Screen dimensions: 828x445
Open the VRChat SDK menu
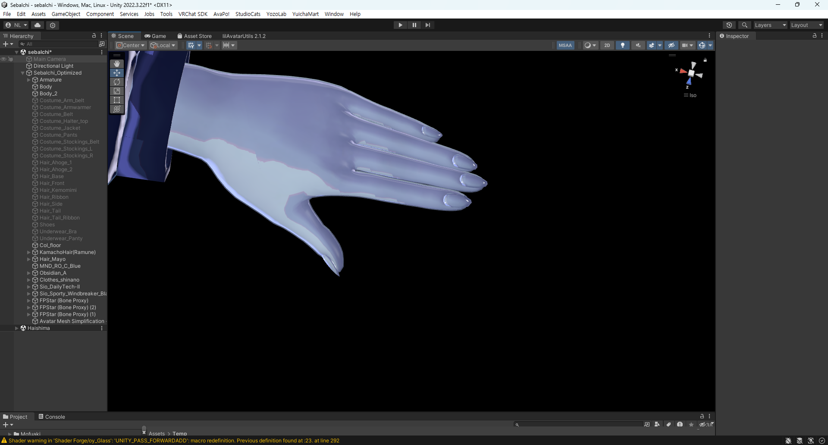coord(193,14)
